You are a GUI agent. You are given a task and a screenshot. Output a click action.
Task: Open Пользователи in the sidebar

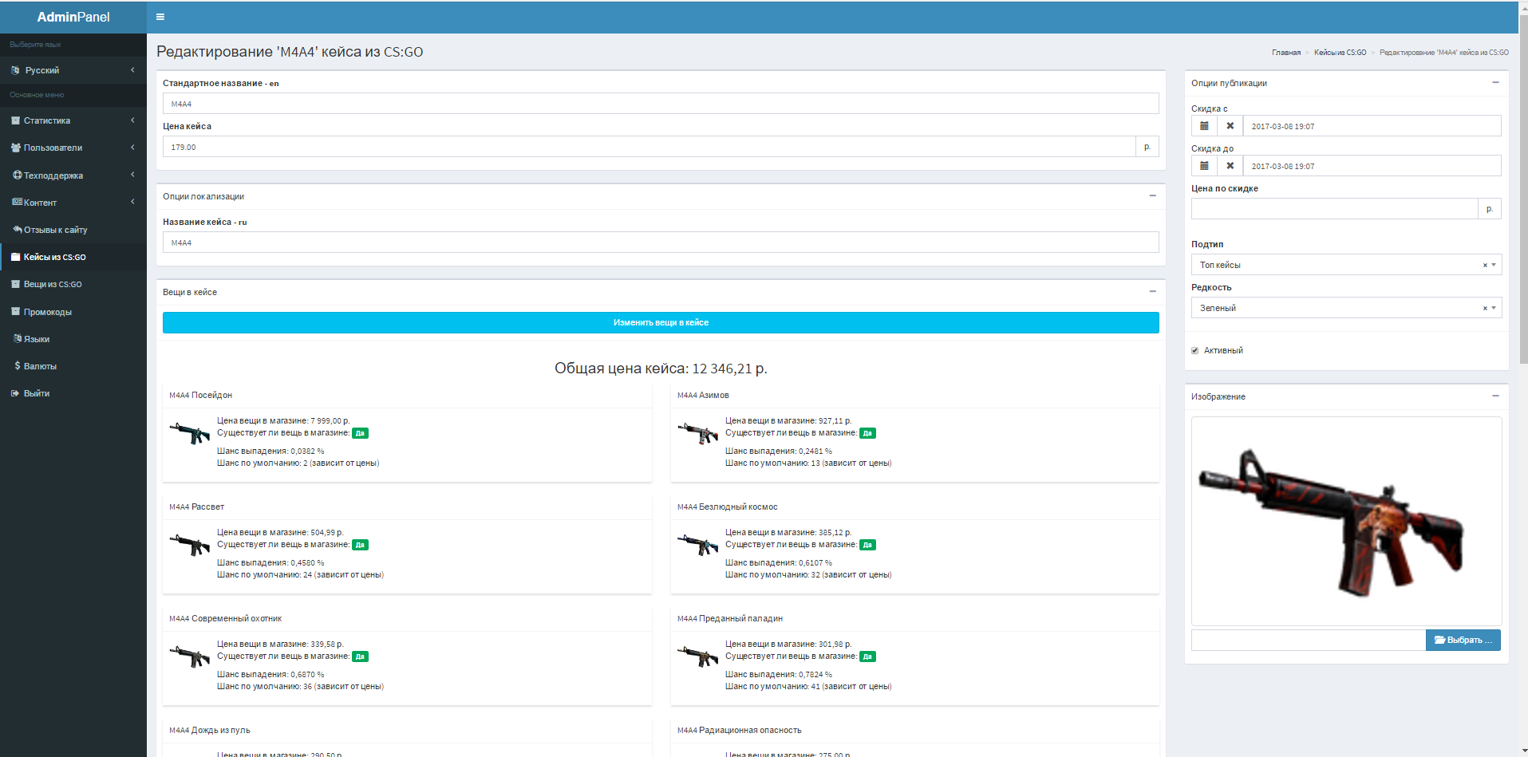click(x=73, y=148)
